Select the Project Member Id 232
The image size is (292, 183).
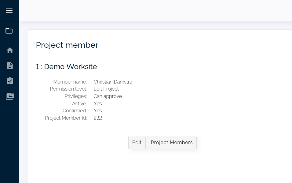click(x=98, y=118)
